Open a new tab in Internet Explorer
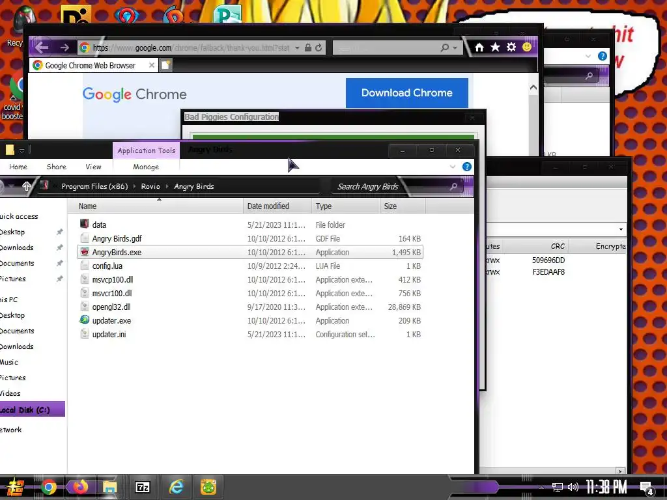The width and height of the screenshot is (667, 500). coord(166,65)
